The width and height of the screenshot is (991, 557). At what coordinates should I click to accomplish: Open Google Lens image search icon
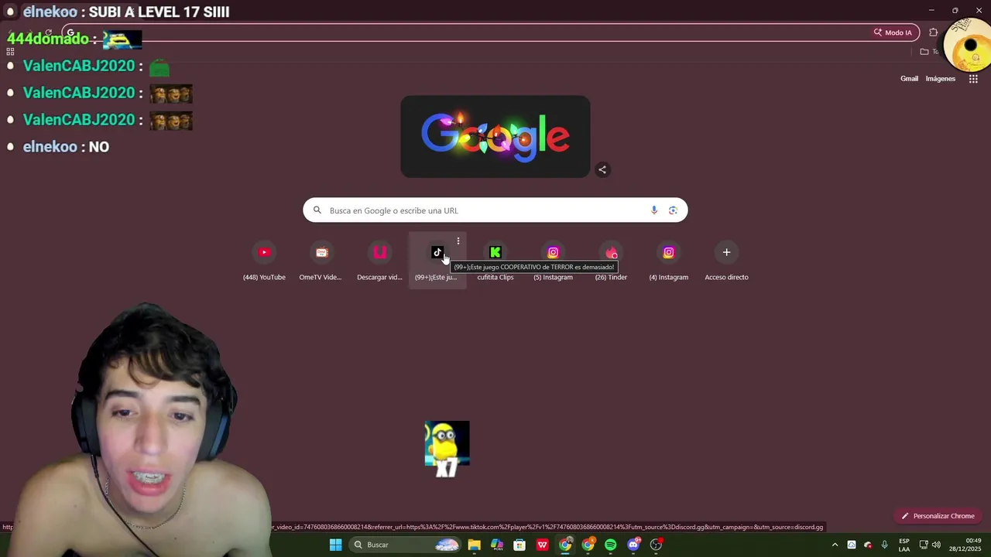673,210
